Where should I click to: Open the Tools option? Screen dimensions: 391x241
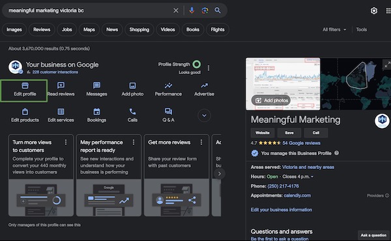[x=361, y=30]
